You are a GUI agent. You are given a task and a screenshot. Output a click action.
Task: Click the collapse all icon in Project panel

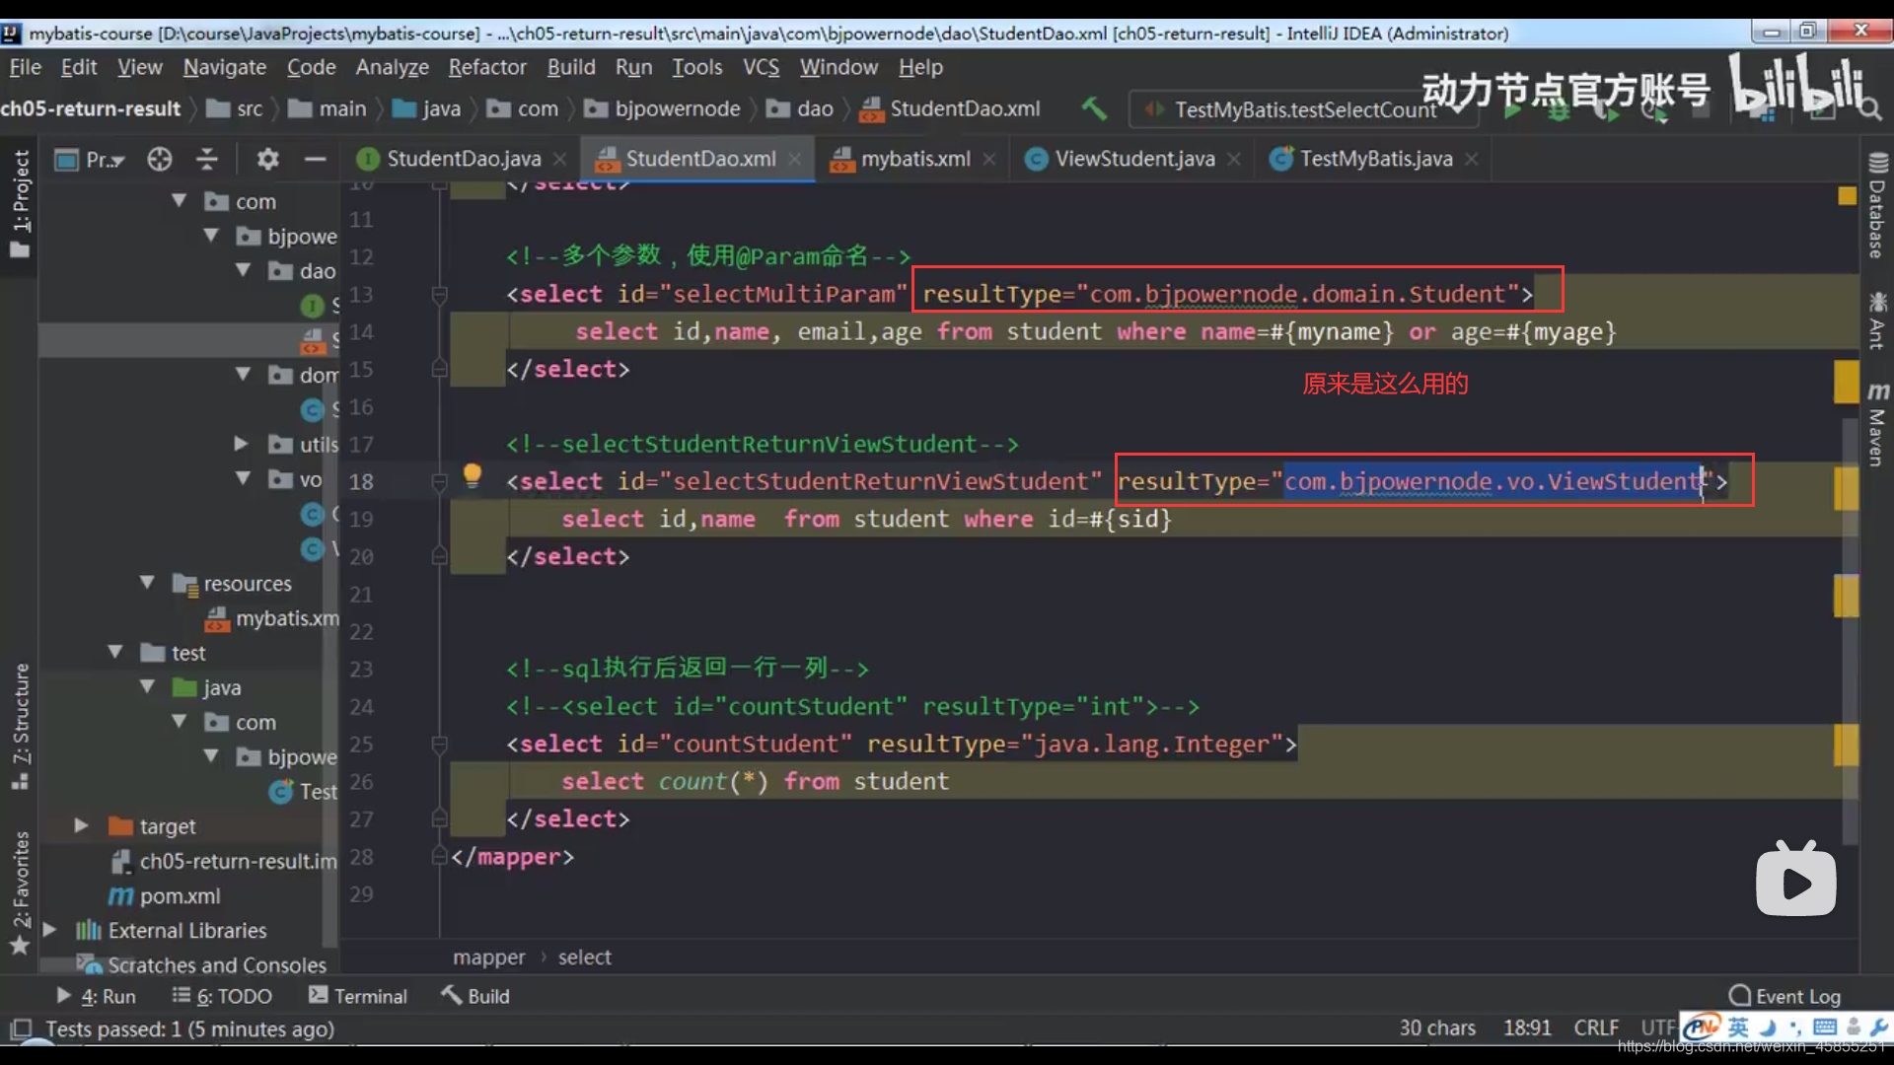pos(207,159)
